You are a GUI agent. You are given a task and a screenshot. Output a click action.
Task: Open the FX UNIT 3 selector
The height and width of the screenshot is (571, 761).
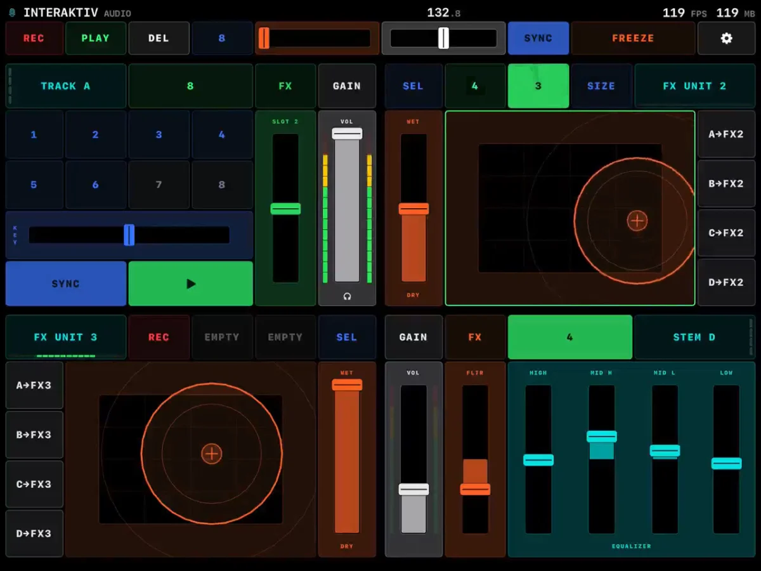pos(66,337)
